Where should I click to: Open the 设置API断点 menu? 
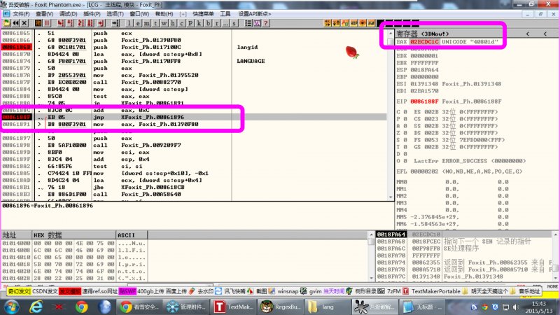click(255, 13)
